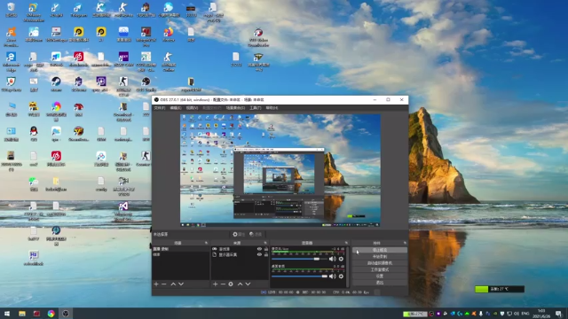
Task: Click the 滤镜 filters button above Sources
Action: pos(256,234)
